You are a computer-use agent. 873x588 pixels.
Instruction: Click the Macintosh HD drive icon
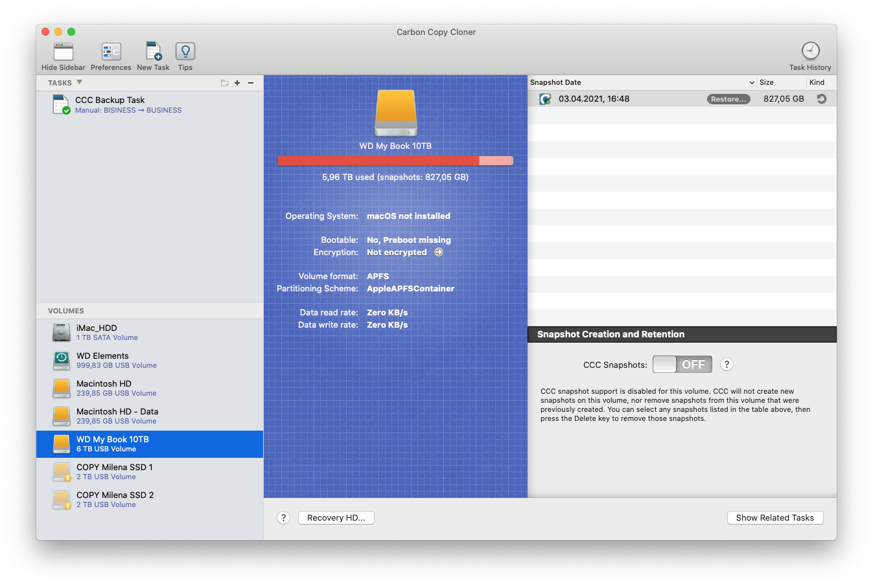62,388
